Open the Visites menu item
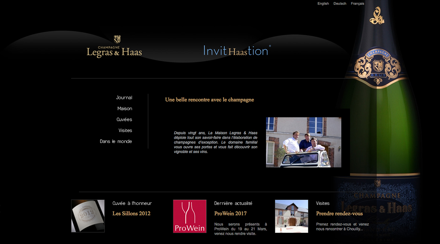The height and width of the screenshot is (244, 440). tap(125, 130)
